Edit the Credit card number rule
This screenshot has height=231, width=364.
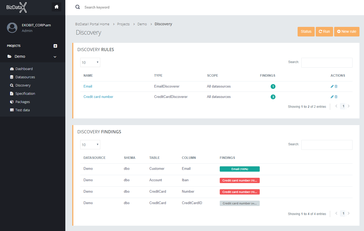pyautogui.click(x=332, y=97)
